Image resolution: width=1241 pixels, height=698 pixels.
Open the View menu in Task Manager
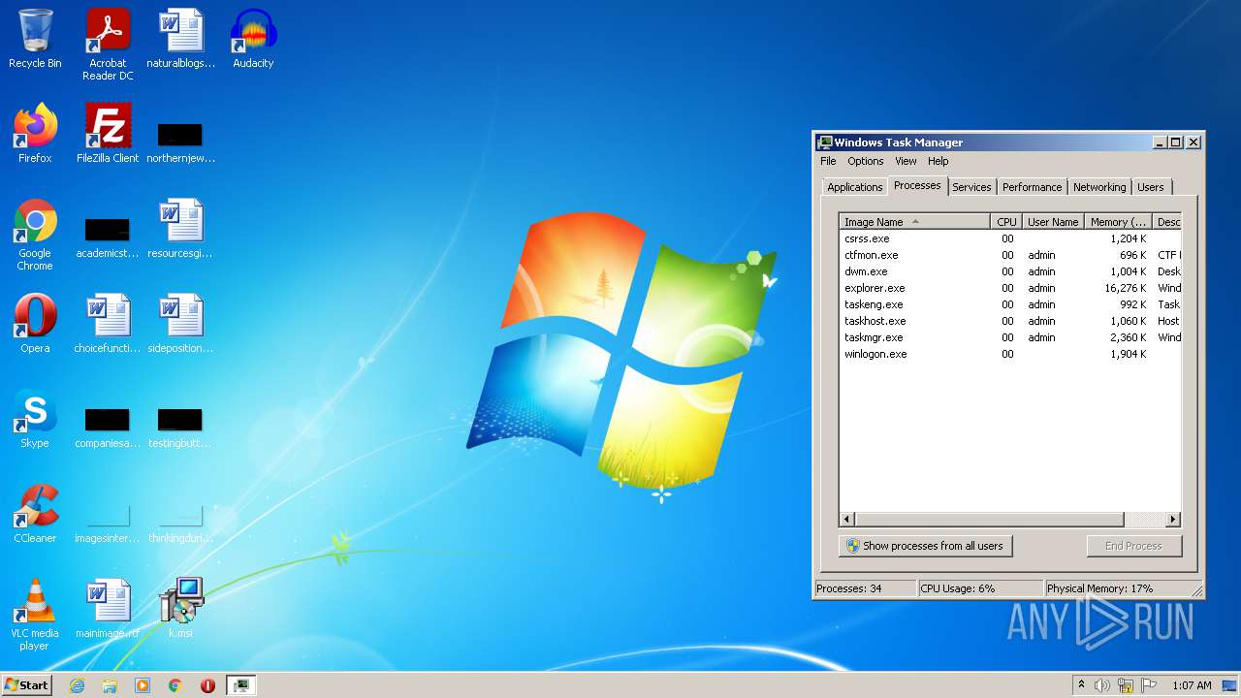[x=906, y=161]
